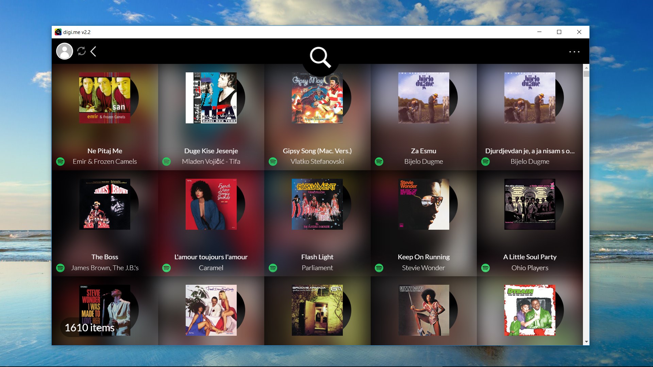Screen dimensions: 653x367
Task: Select the song title Duge Kise Jesenje
Action: (x=211, y=151)
